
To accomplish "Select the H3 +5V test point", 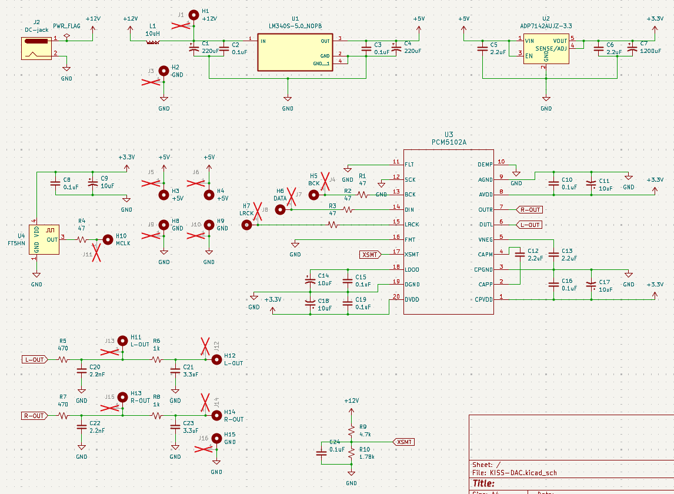I will pos(164,195).
